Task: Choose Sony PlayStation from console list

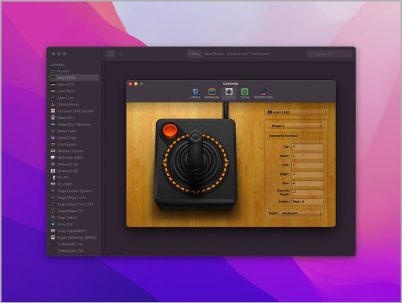Action: tap(71, 231)
